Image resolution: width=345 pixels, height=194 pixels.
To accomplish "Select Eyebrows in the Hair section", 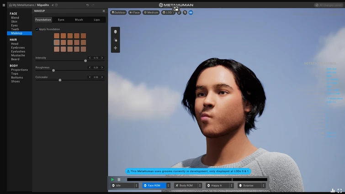I will click(x=18, y=47).
